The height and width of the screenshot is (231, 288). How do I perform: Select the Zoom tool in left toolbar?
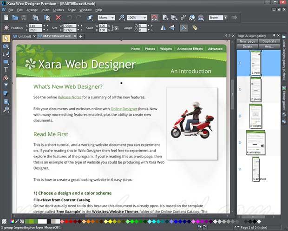pyautogui.click(x=6, y=109)
